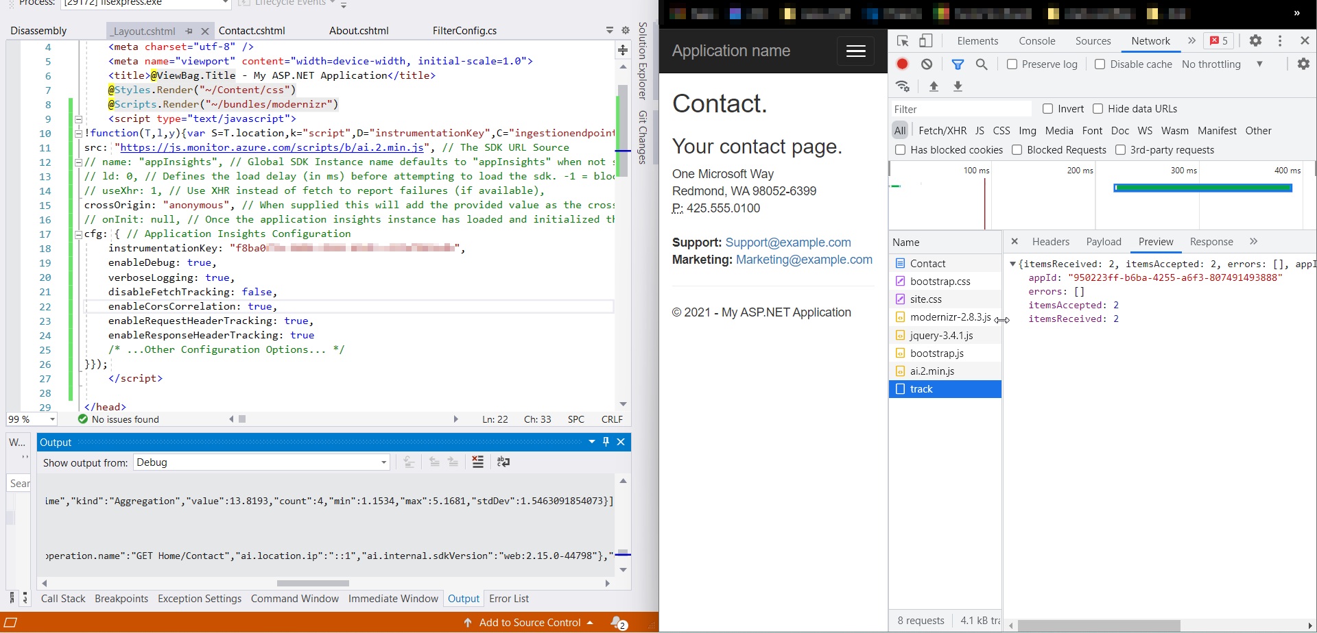Open the editor tab list dropdown
The image size is (1317, 633).
coord(609,30)
